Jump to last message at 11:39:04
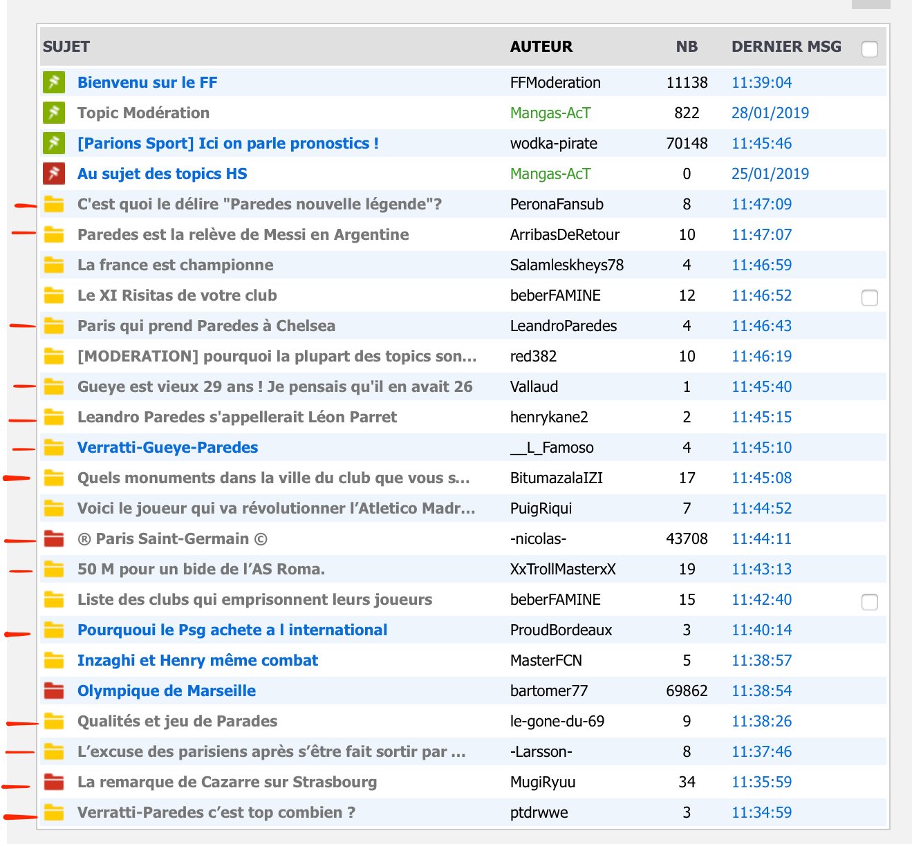 [761, 82]
